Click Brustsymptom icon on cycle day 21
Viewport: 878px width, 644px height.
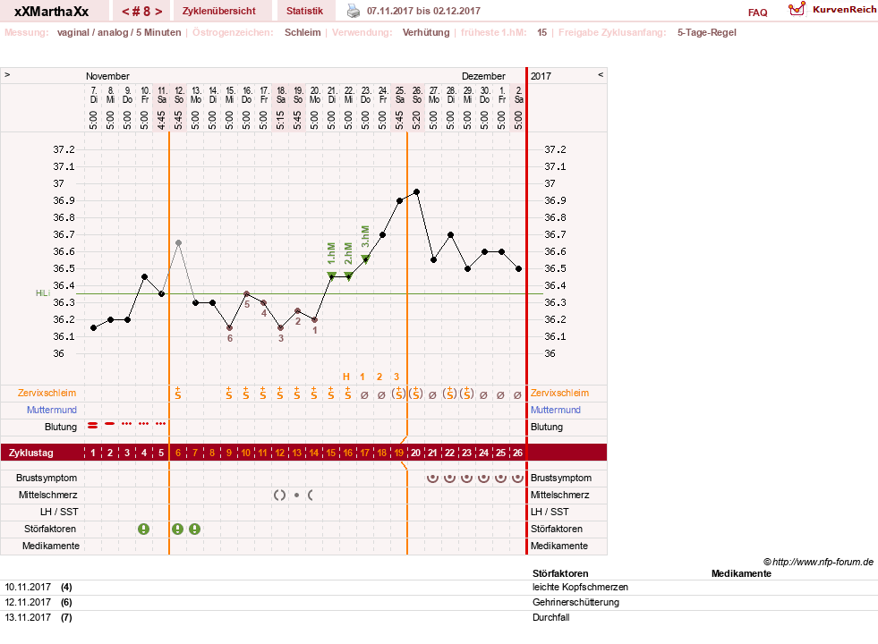tap(432, 478)
